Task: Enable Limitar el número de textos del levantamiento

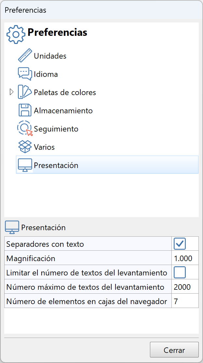Action: coord(179,272)
